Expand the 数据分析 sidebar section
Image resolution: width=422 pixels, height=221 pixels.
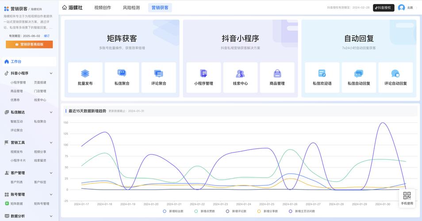[x=51, y=216]
